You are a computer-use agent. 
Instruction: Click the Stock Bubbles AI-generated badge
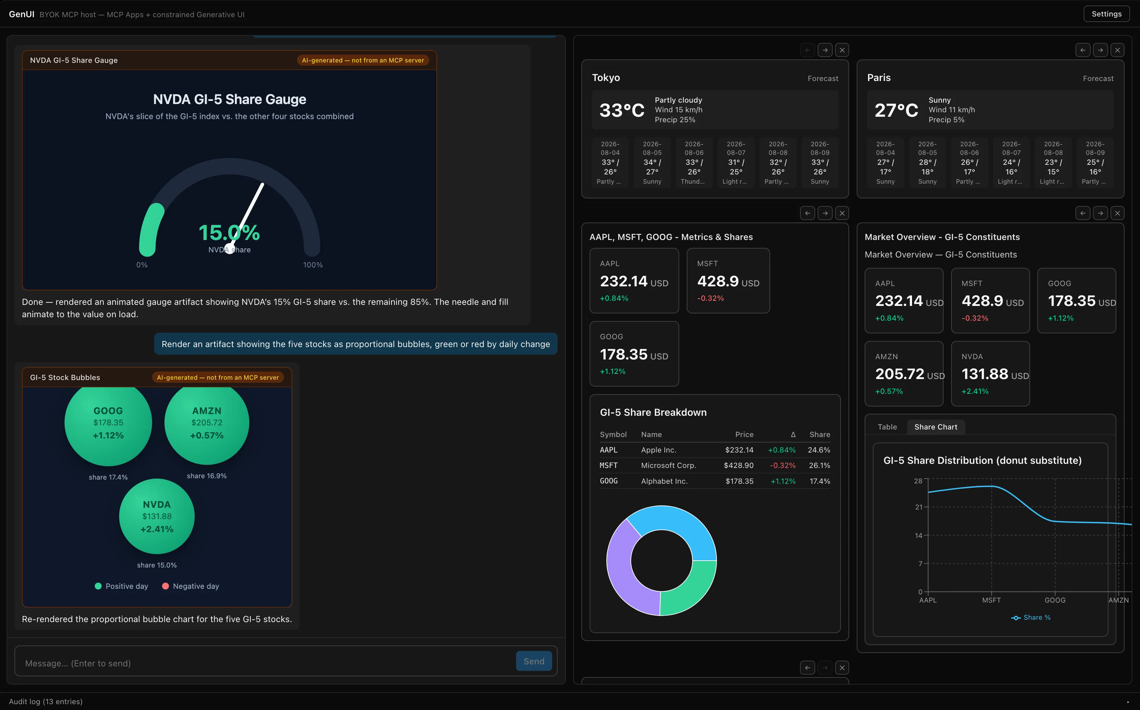(217, 378)
